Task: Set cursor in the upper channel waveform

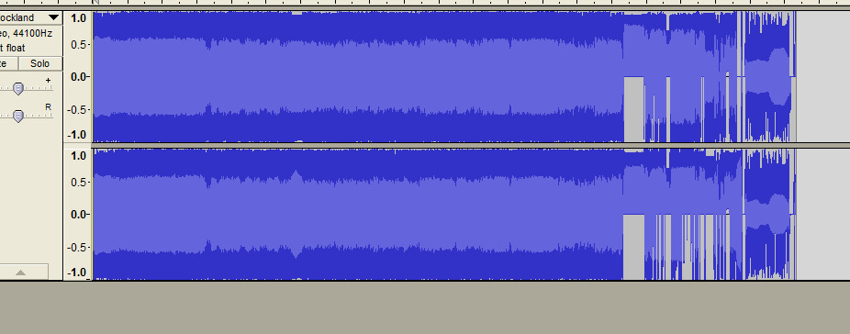Action: [x=358, y=76]
